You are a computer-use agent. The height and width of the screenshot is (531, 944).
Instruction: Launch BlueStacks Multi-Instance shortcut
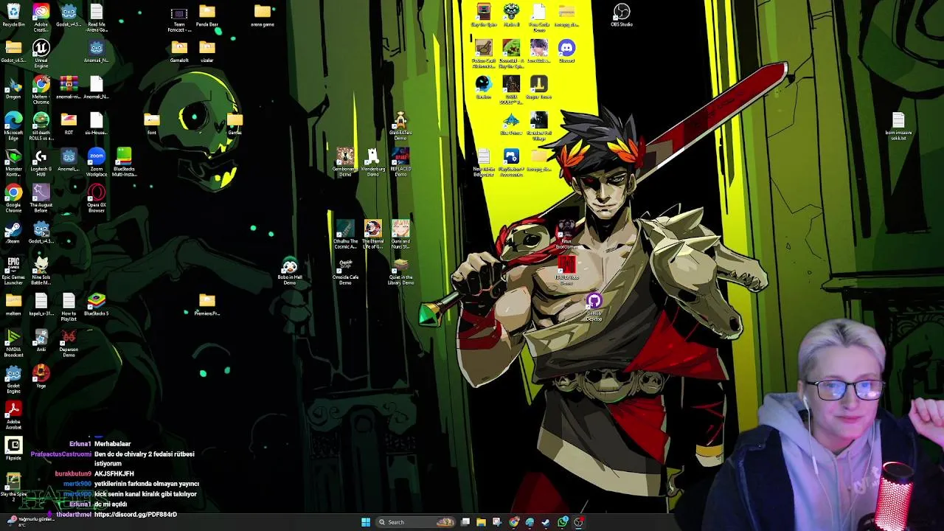point(124,162)
